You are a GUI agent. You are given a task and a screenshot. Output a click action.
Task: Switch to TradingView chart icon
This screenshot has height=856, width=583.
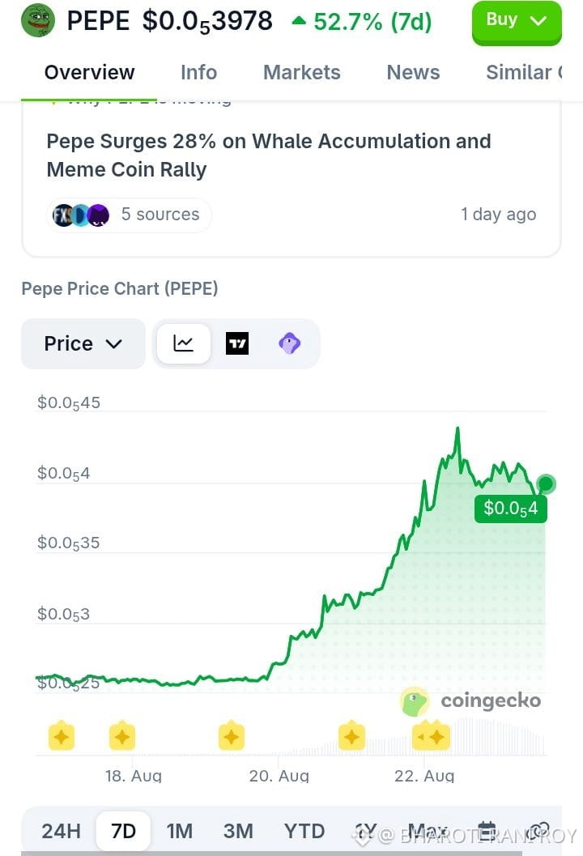(237, 343)
